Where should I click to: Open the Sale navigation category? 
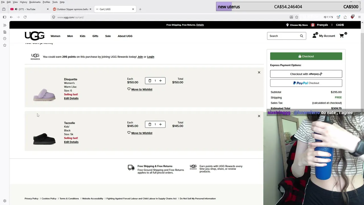(x=108, y=36)
